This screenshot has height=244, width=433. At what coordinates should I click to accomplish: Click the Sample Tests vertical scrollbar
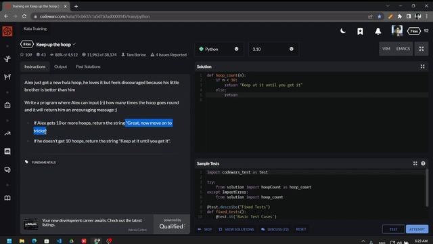click(x=427, y=188)
